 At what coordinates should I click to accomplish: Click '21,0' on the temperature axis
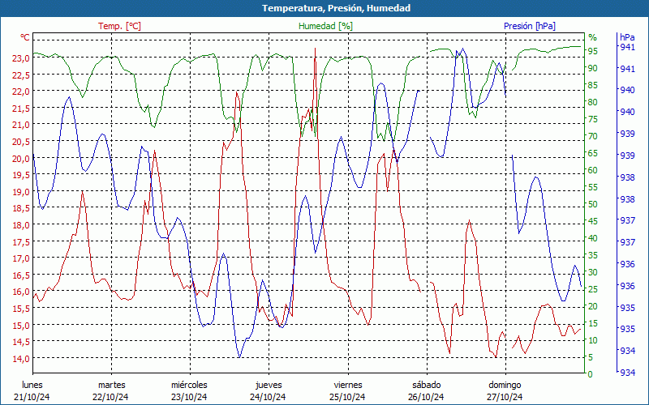(21, 126)
